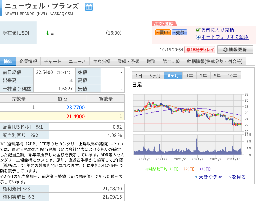257x201 pixels.
Task: Switch to the チャート tab
Action: 53,61
